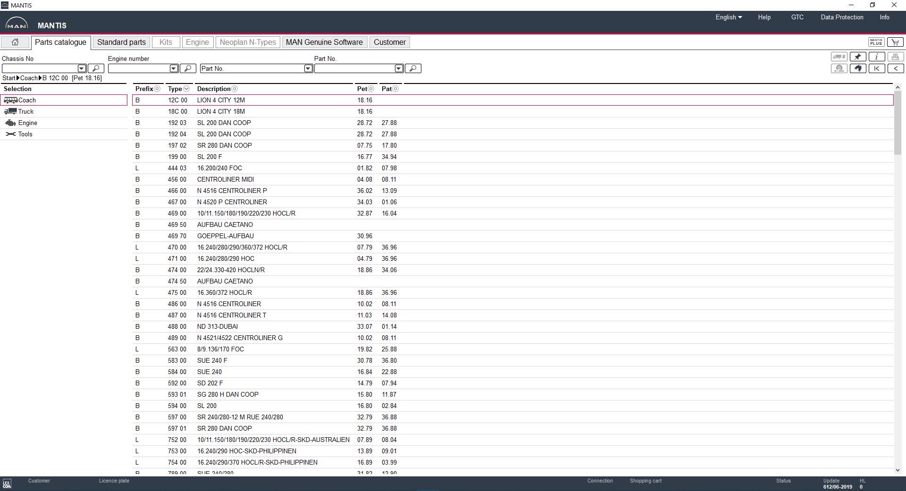
Task: Select row SR 280 DAN COOP type 197 02
Action: click(513, 145)
